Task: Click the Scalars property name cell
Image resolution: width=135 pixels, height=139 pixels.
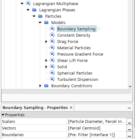Action: [34, 121]
